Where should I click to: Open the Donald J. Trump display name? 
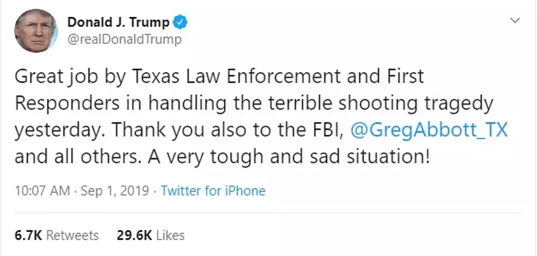(x=117, y=23)
